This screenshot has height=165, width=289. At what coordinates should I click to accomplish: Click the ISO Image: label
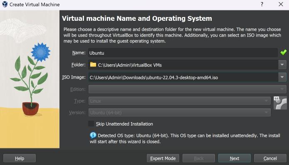74,77
